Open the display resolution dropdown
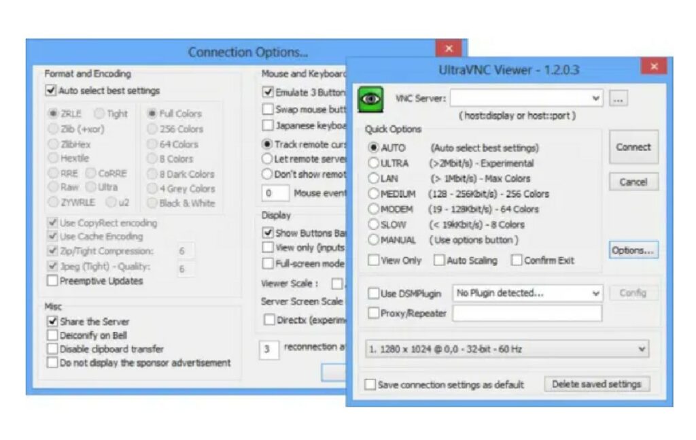Viewport: 696px width, 440px height. tap(642, 350)
